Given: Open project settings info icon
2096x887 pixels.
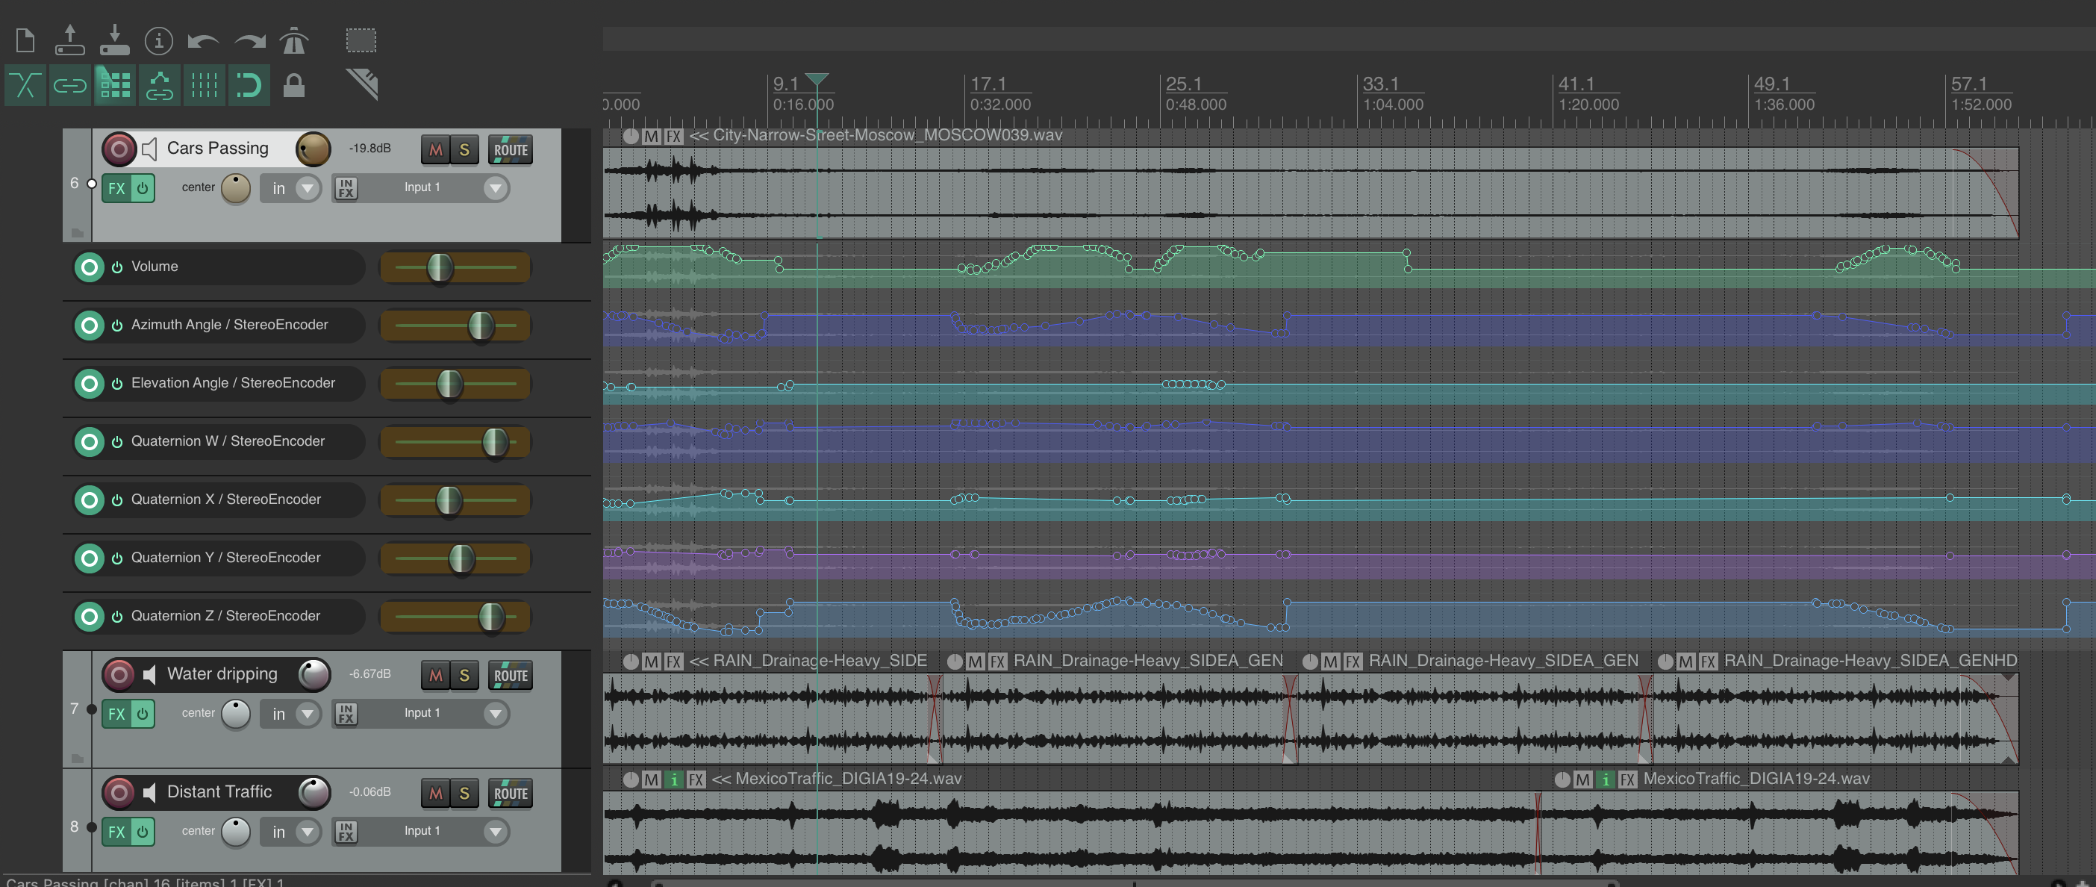Looking at the screenshot, I should coord(159,40).
